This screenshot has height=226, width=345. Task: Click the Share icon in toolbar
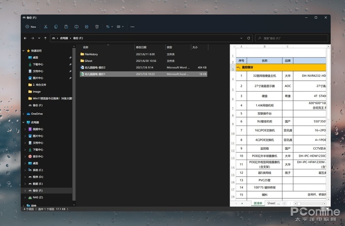87,27
